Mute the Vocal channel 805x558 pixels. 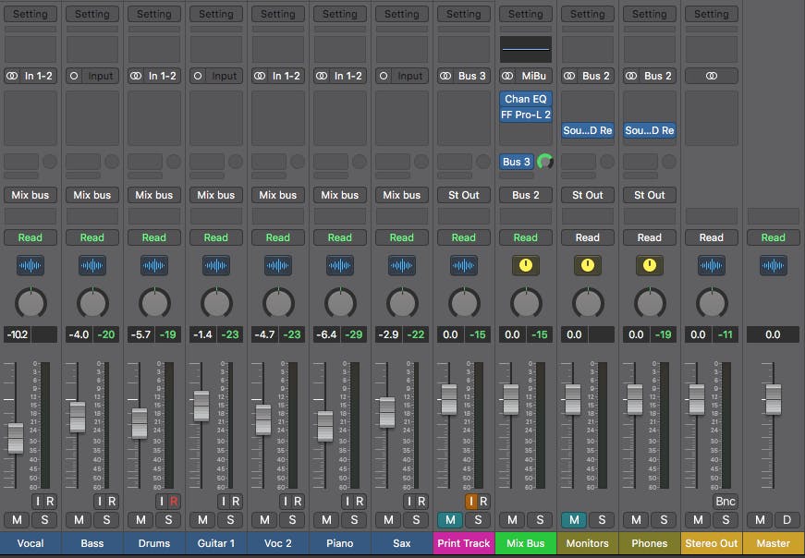pos(18,520)
